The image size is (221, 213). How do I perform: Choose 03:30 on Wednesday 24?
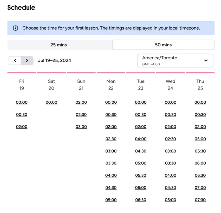point(170,163)
